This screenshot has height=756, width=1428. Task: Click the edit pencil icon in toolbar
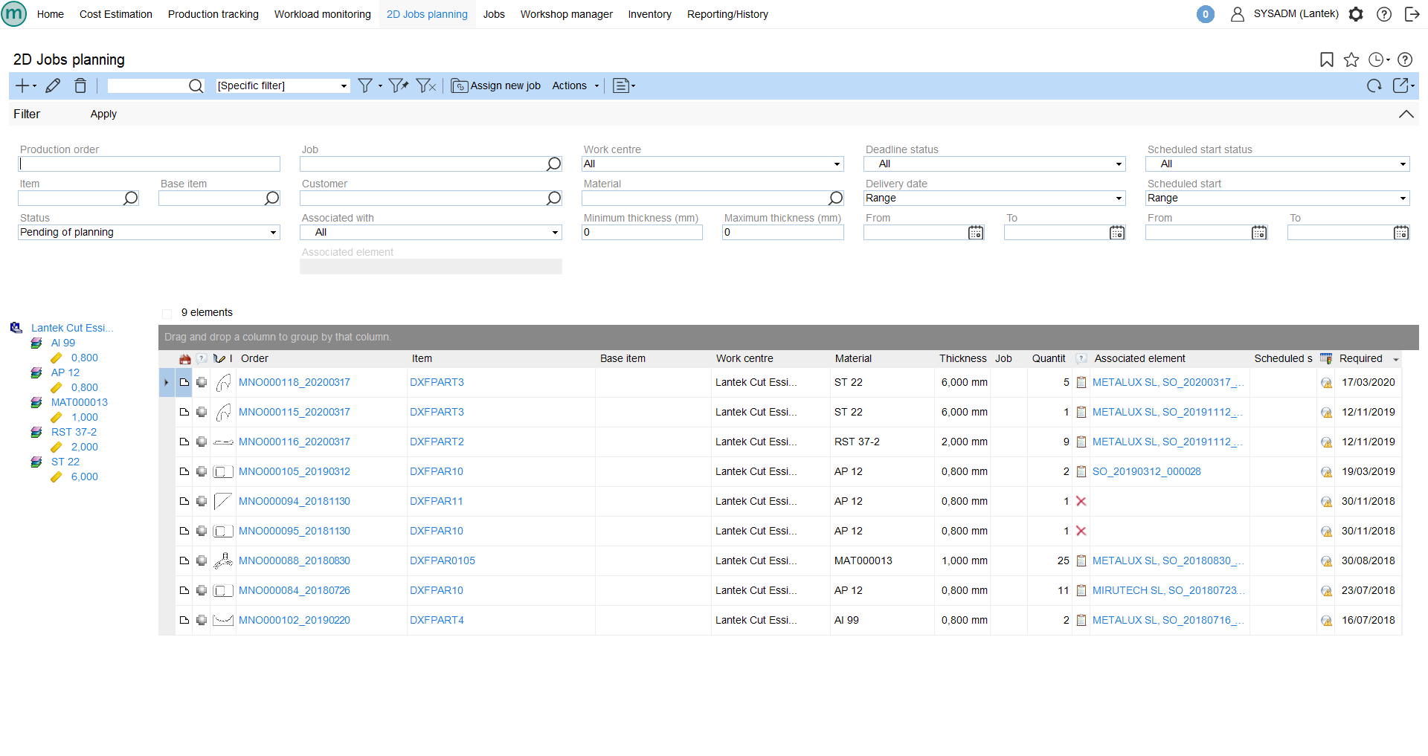pos(53,86)
